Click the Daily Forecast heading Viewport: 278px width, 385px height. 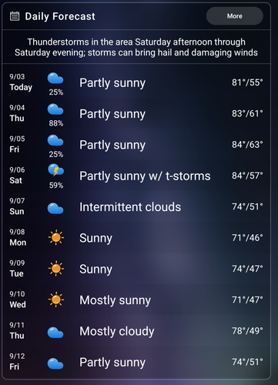tap(60, 16)
